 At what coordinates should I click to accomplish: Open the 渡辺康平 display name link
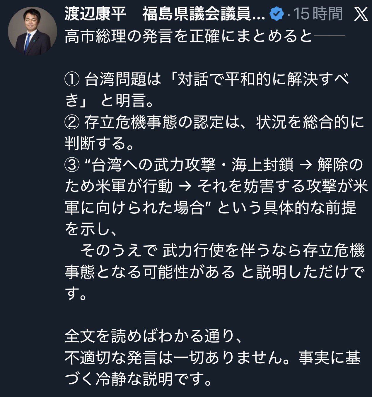[x=95, y=14]
